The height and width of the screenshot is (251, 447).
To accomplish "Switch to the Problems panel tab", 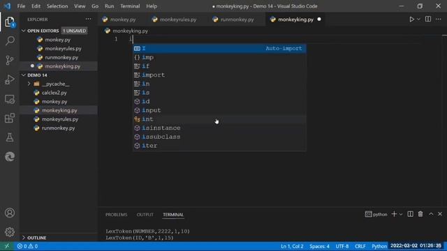I will [x=117, y=215].
